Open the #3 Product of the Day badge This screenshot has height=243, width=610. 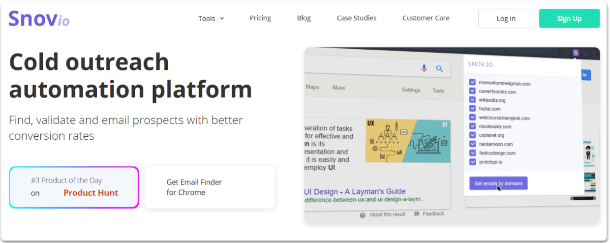[x=74, y=187]
